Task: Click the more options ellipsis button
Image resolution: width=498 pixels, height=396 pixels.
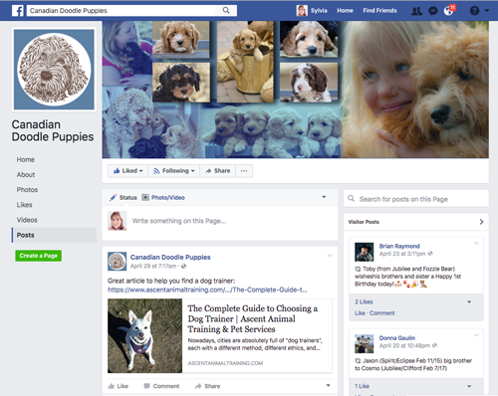Action: (x=244, y=171)
